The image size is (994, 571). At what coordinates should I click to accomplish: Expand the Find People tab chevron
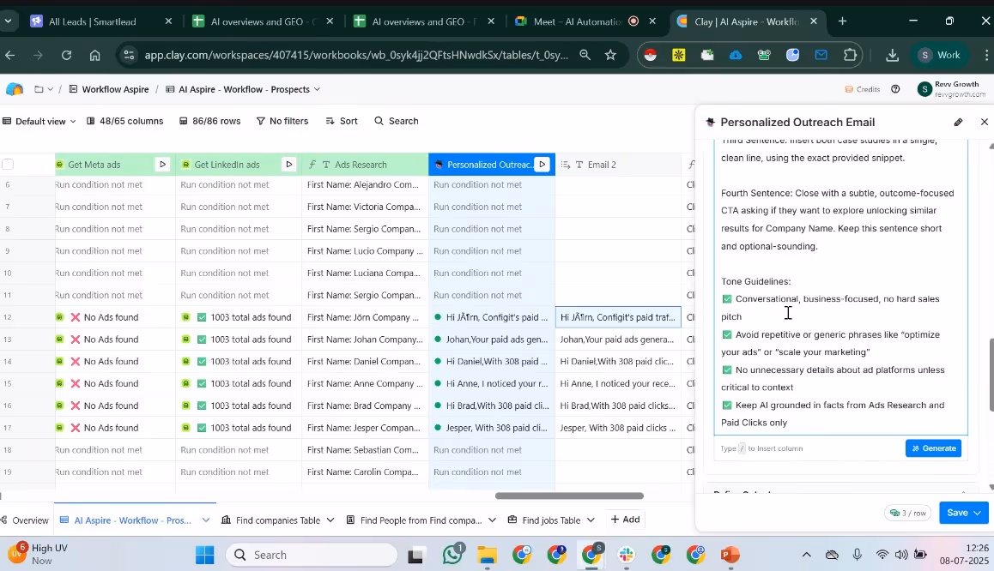(x=492, y=520)
